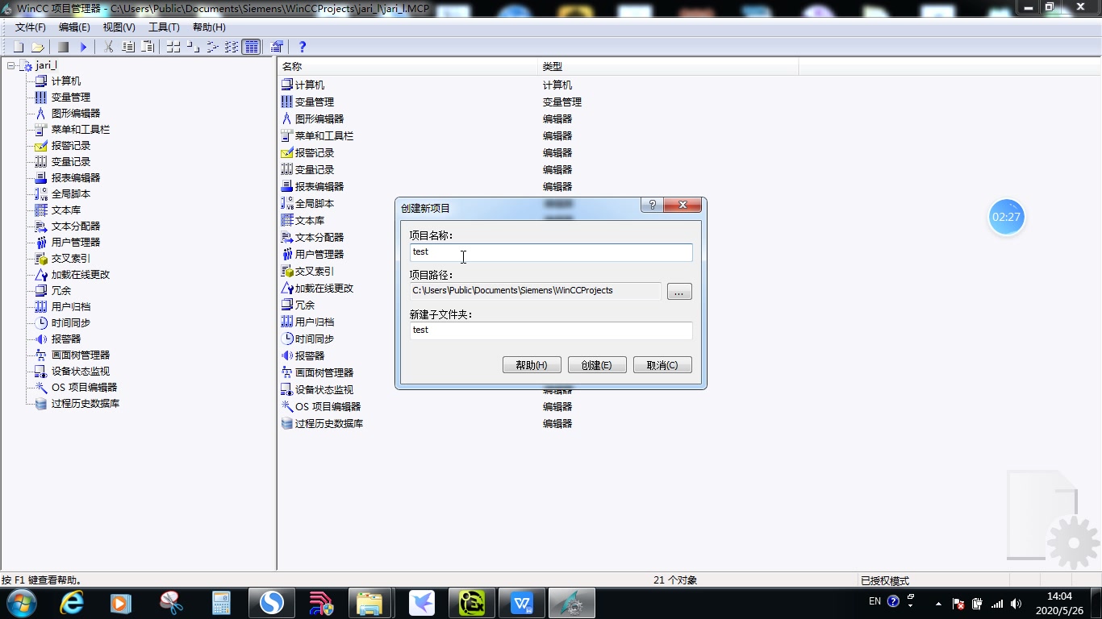Toggle the details view mode
This screenshot has height=619, width=1102.
pyautogui.click(x=251, y=47)
